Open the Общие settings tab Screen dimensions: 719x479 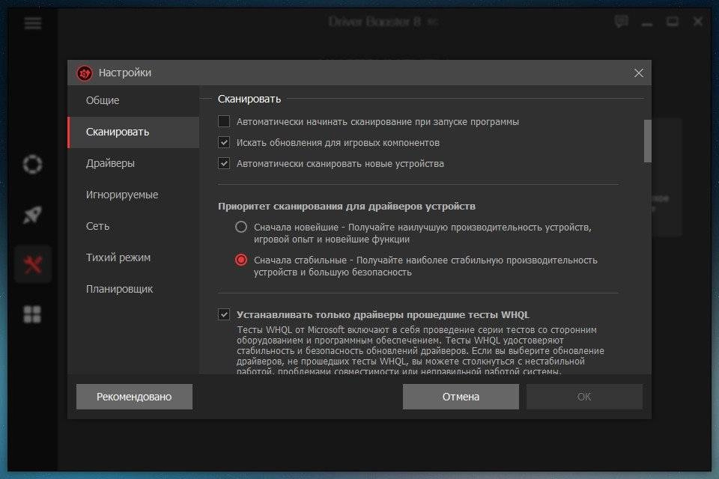point(133,100)
